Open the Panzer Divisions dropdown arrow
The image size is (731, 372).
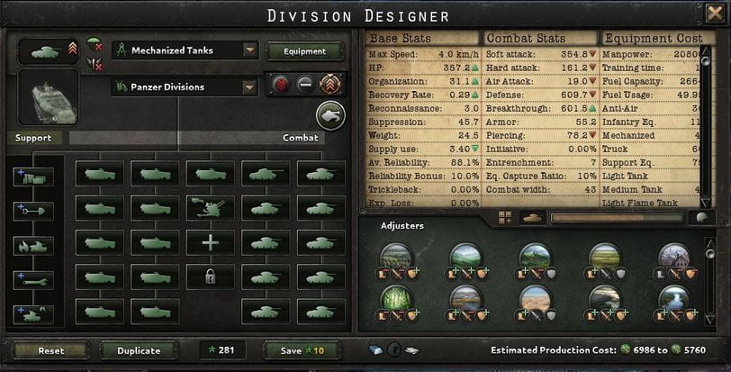point(250,86)
